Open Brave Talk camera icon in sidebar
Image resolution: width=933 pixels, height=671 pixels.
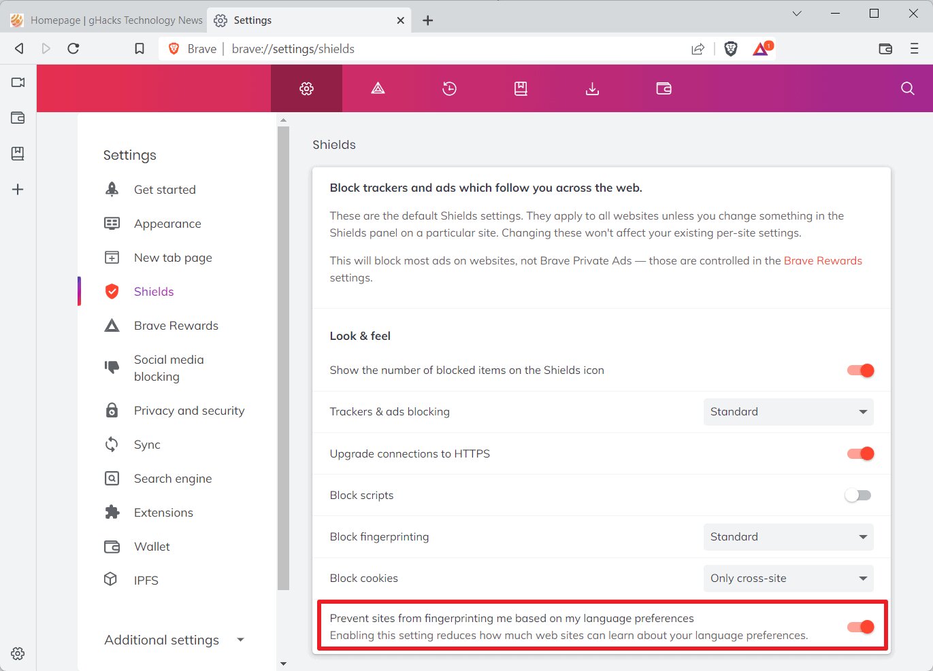click(18, 82)
